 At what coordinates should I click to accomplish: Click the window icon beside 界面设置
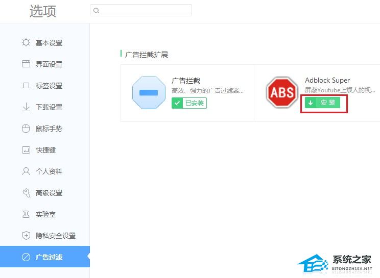tap(26, 64)
